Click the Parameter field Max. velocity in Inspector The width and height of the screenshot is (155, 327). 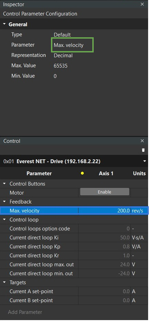point(72,45)
